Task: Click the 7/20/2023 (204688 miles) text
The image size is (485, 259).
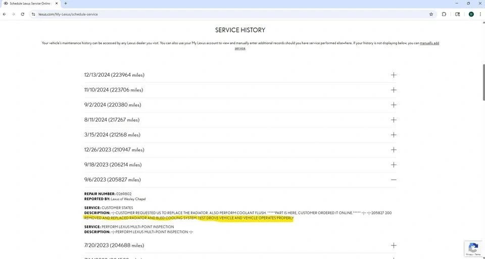Action: coord(114,245)
